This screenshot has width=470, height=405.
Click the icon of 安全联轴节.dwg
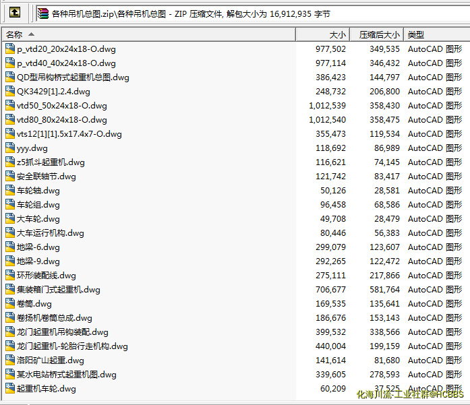coord(10,176)
